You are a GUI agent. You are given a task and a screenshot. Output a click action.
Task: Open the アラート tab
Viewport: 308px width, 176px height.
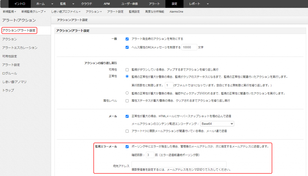(x=154, y=4)
